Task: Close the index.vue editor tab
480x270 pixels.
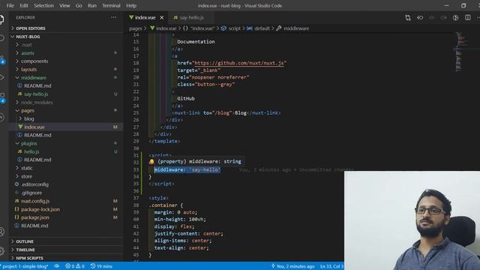Action: [x=162, y=18]
